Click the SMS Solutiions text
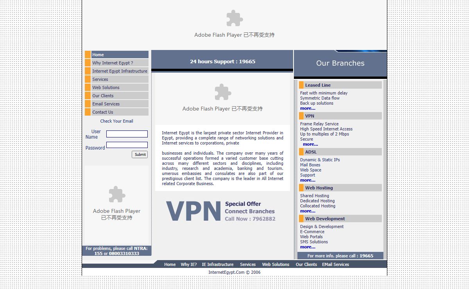This screenshot has width=469, height=289. pyautogui.click(x=314, y=242)
